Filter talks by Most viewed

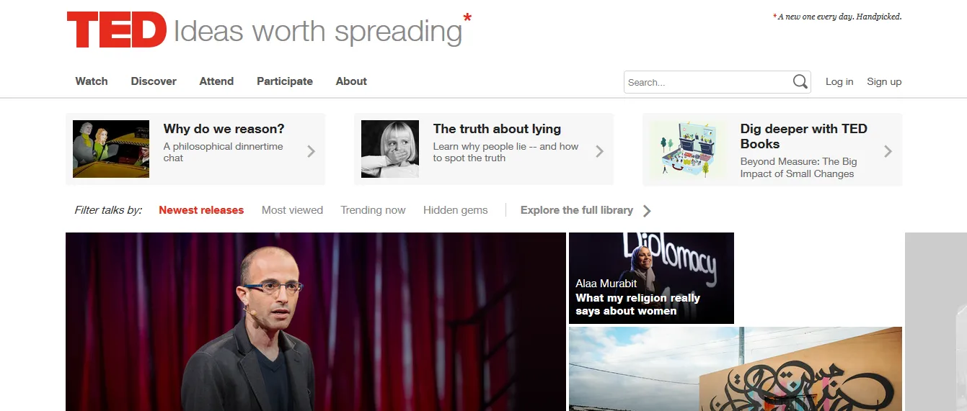pyautogui.click(x=292, y=210)
